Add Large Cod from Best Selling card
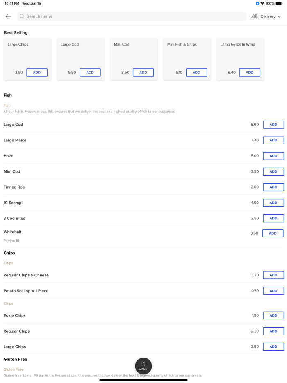Image resolution: width=287 pixels, height=383 pixels. point(90,73)
